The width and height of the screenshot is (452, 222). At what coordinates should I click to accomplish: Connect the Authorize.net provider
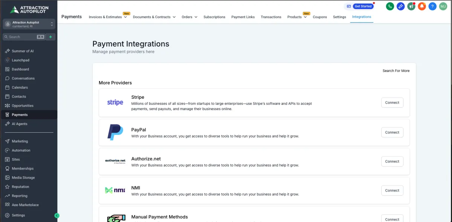pyautogui.click(x=392, y=161)
